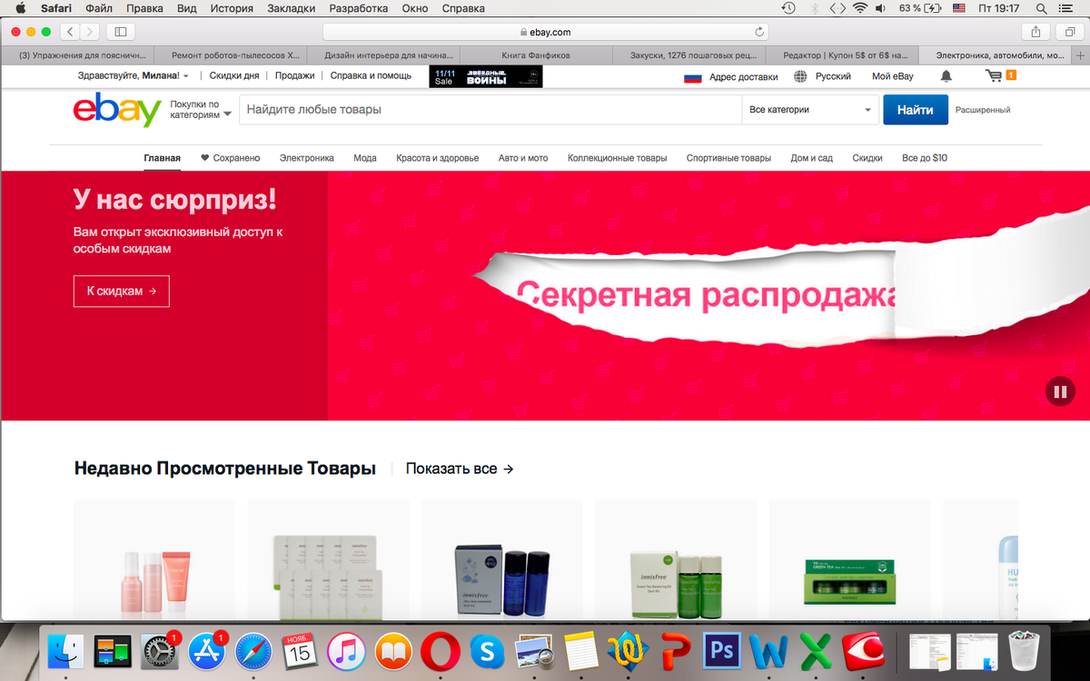Open the Safari share button

click(1035, 32)
